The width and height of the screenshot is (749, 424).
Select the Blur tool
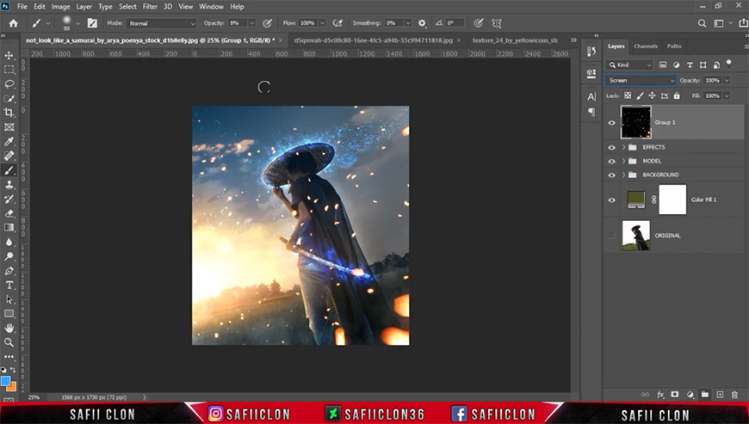coord(9,242)
